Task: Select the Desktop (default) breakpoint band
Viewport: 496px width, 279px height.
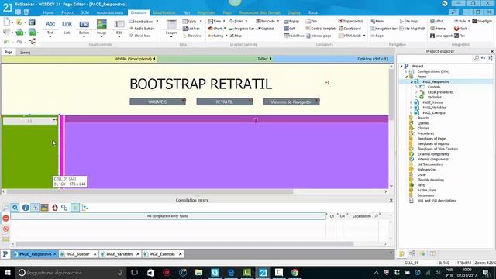Action: click(333, 59)
